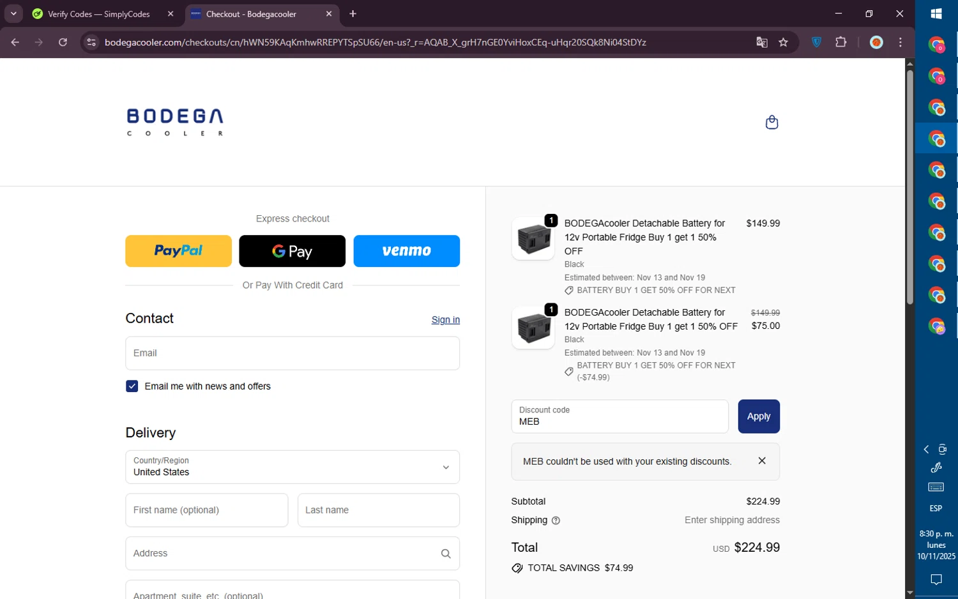This screenshot has height=599, width=958.
Task: Click the scrollbar down arrow
Action: [910, 593]
